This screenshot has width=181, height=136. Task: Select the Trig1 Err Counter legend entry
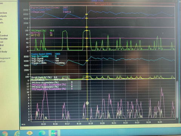click(x=40, y=56)
